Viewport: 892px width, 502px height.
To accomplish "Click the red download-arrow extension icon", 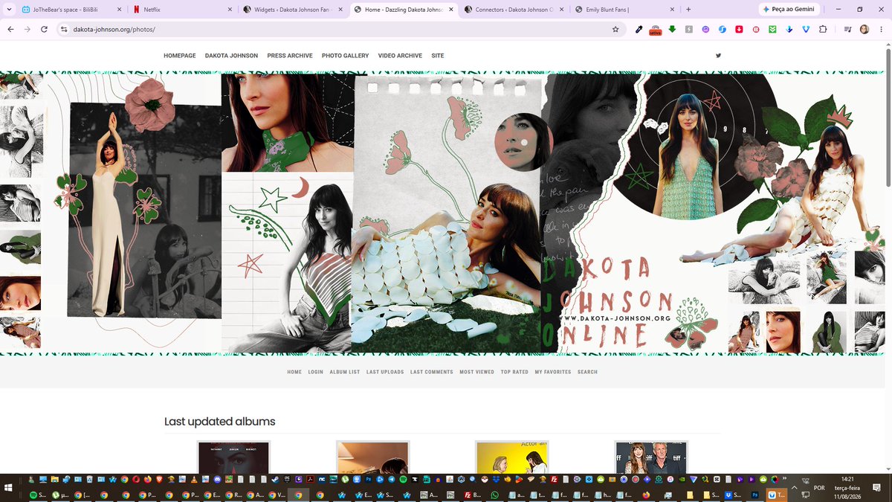I will pos(739,29).
